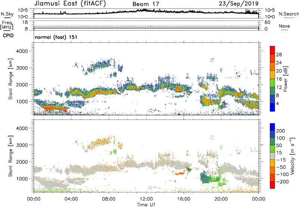
Task: Click the '04:00' time axis tick label
Action: 71,199
